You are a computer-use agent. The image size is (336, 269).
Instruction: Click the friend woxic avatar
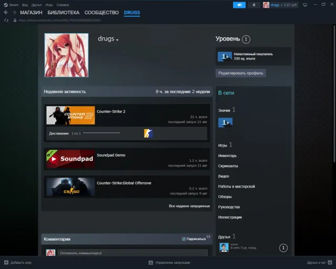(224, 247)
